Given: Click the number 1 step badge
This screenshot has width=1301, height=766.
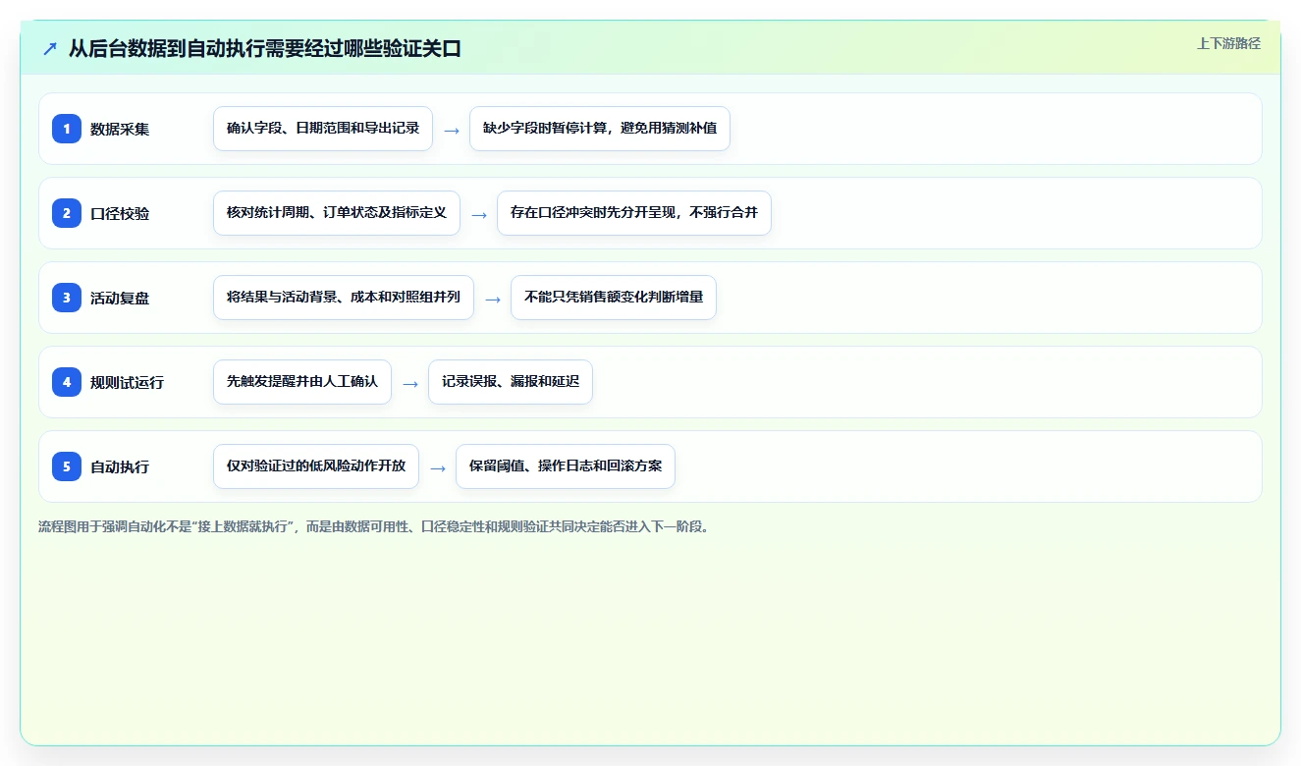Looking at the screenshot, I should coord(67,128).
